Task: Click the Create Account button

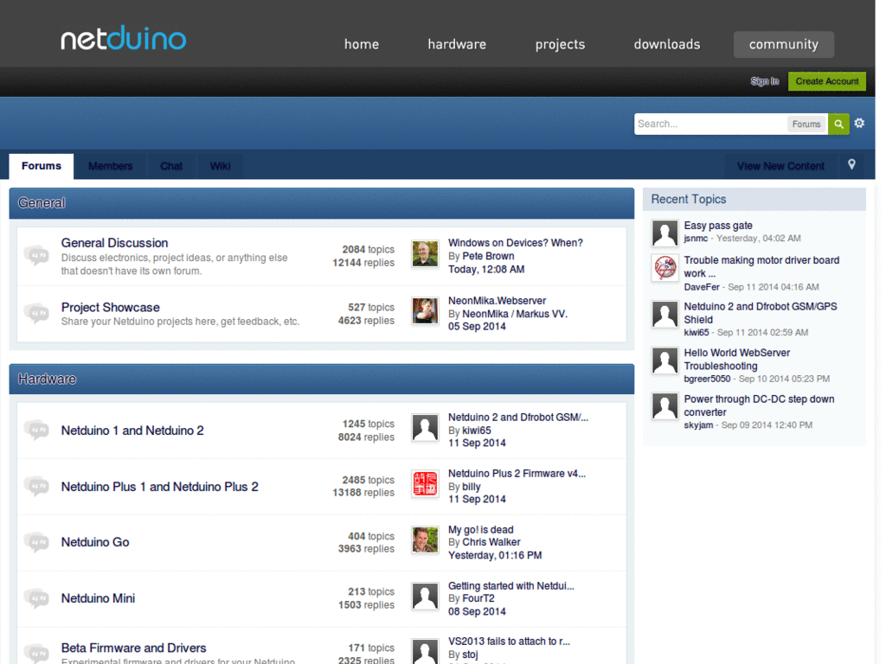Action: [x=826, y=81]
